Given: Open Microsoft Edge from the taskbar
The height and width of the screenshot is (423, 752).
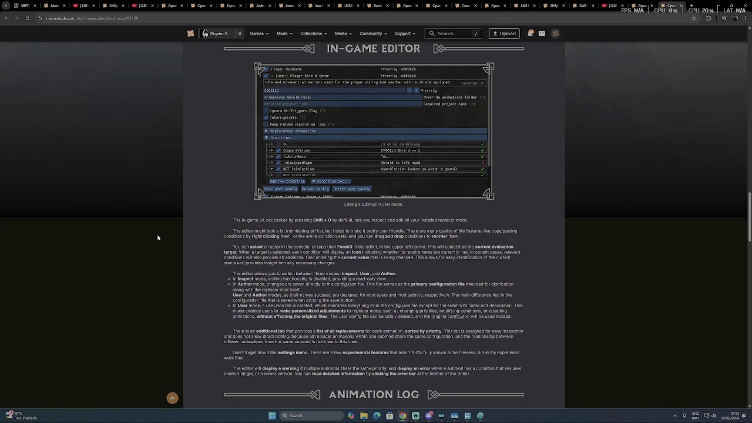Looking at the screenshot, I should tap(377, 416).
